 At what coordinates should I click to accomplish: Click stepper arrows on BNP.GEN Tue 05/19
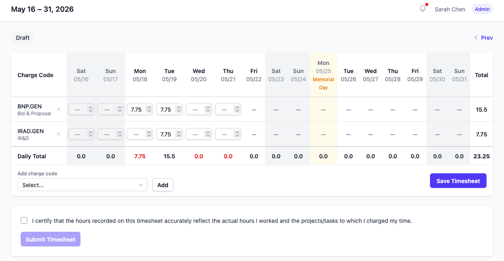coord(178,110)
